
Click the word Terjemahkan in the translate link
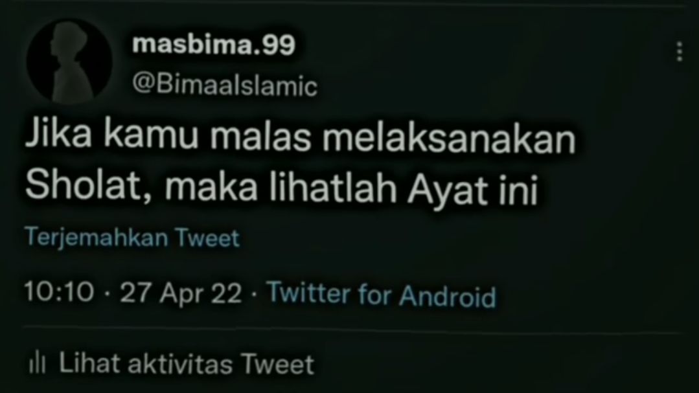97,237
